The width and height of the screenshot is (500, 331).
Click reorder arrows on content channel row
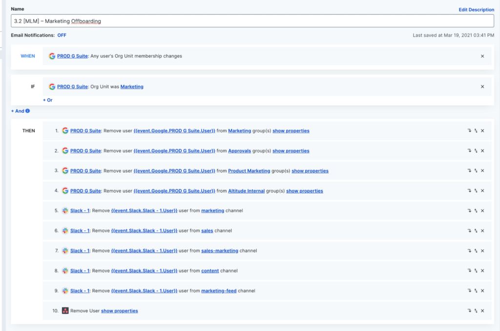[476, 271]
